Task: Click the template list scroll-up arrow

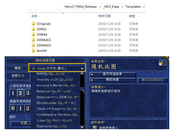Action: coord(82,73)
